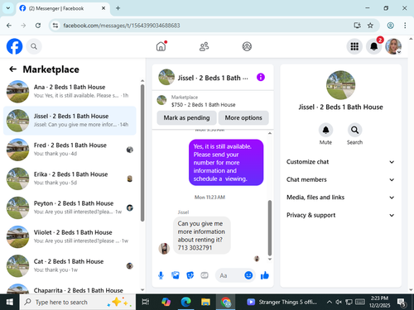Open Chrome profile icon in the toolbar
Image resolution: width=414 pixels, height=310 pixels.
[390, 26]
